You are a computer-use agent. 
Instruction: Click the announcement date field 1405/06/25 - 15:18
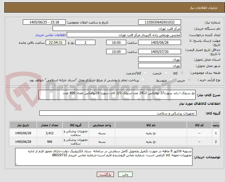coord(44,22)
